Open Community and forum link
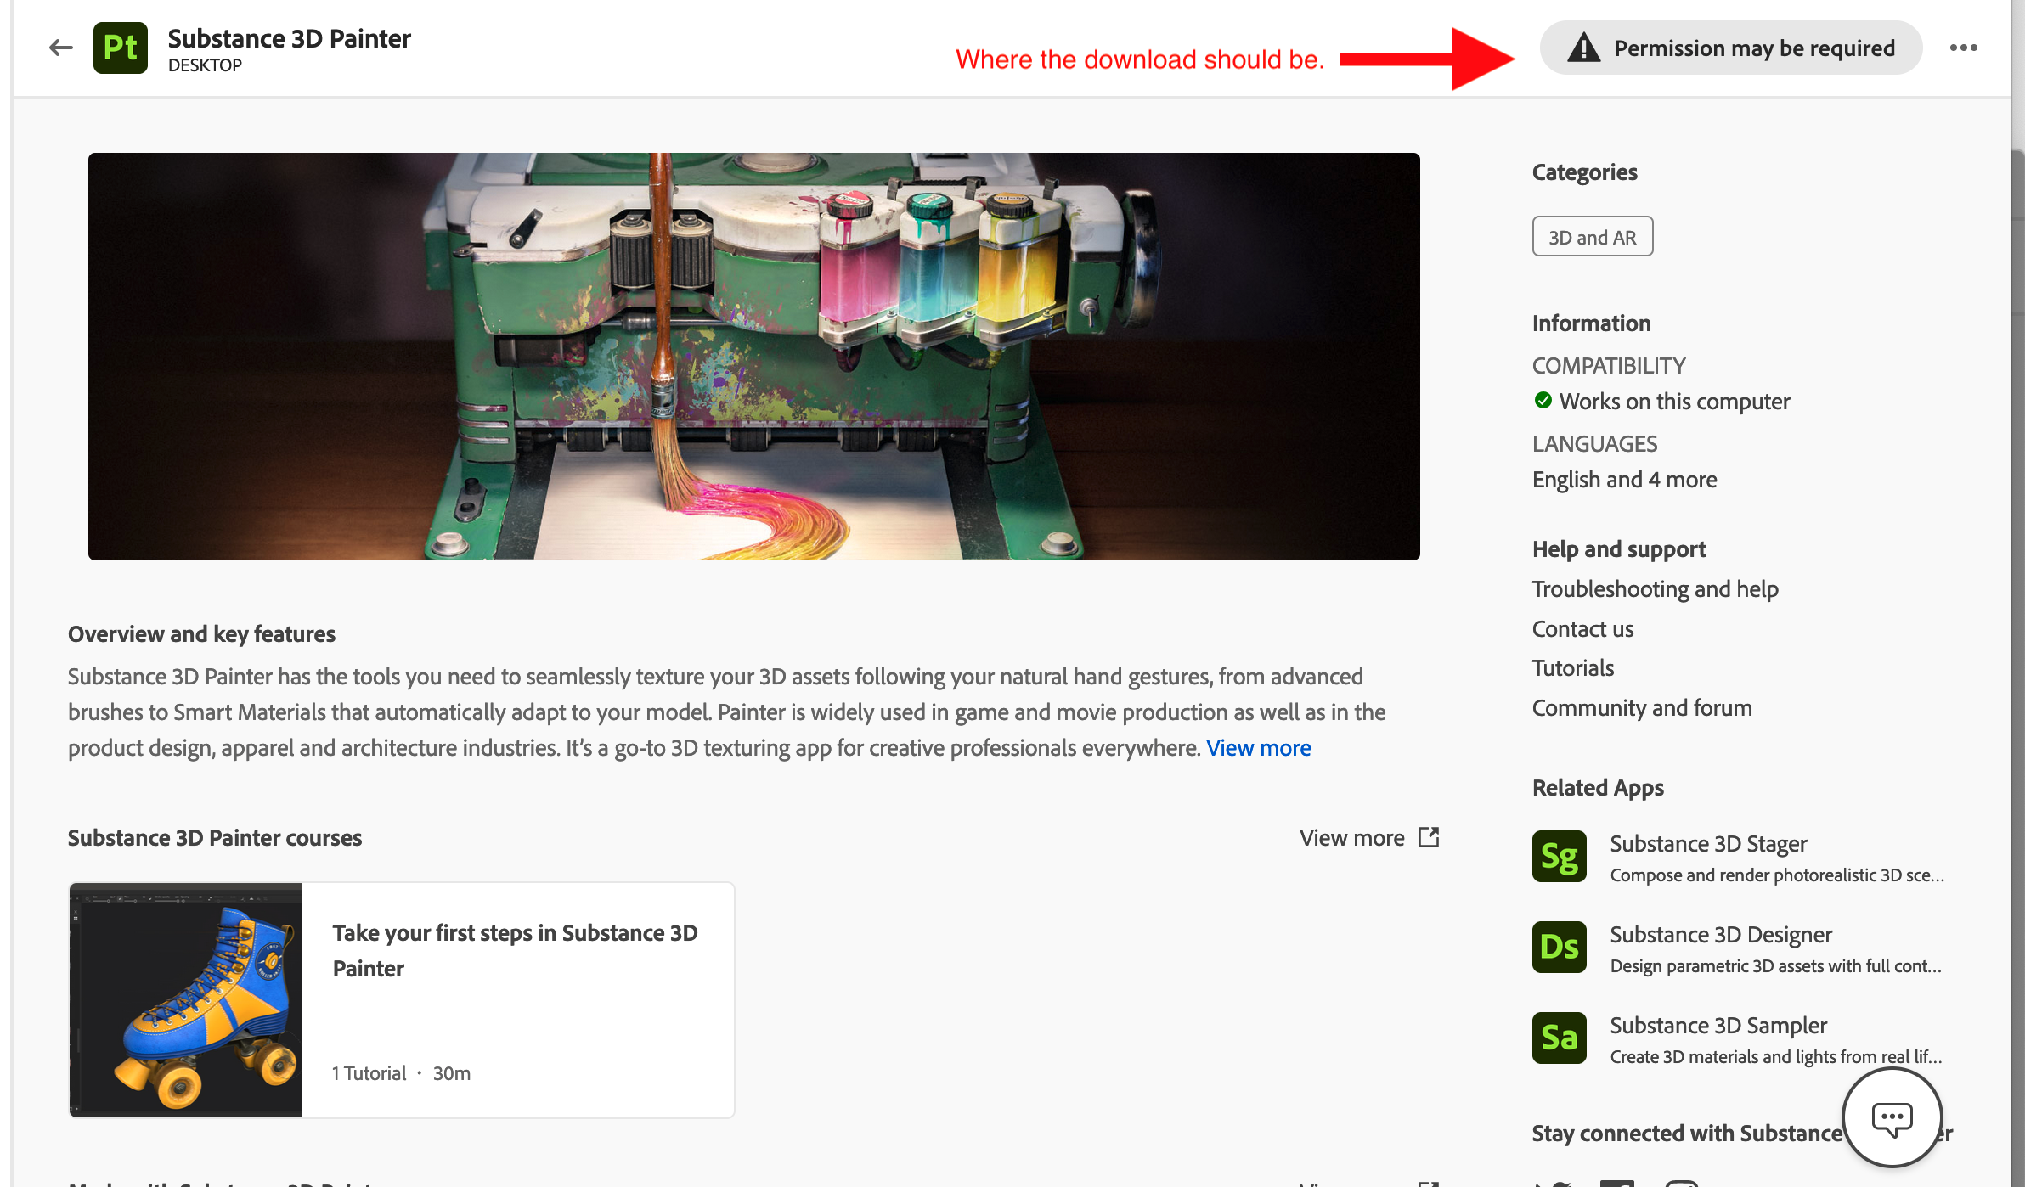Image resolution: width=2025 pixels, height=1187 pixels. coord(1641,708)
